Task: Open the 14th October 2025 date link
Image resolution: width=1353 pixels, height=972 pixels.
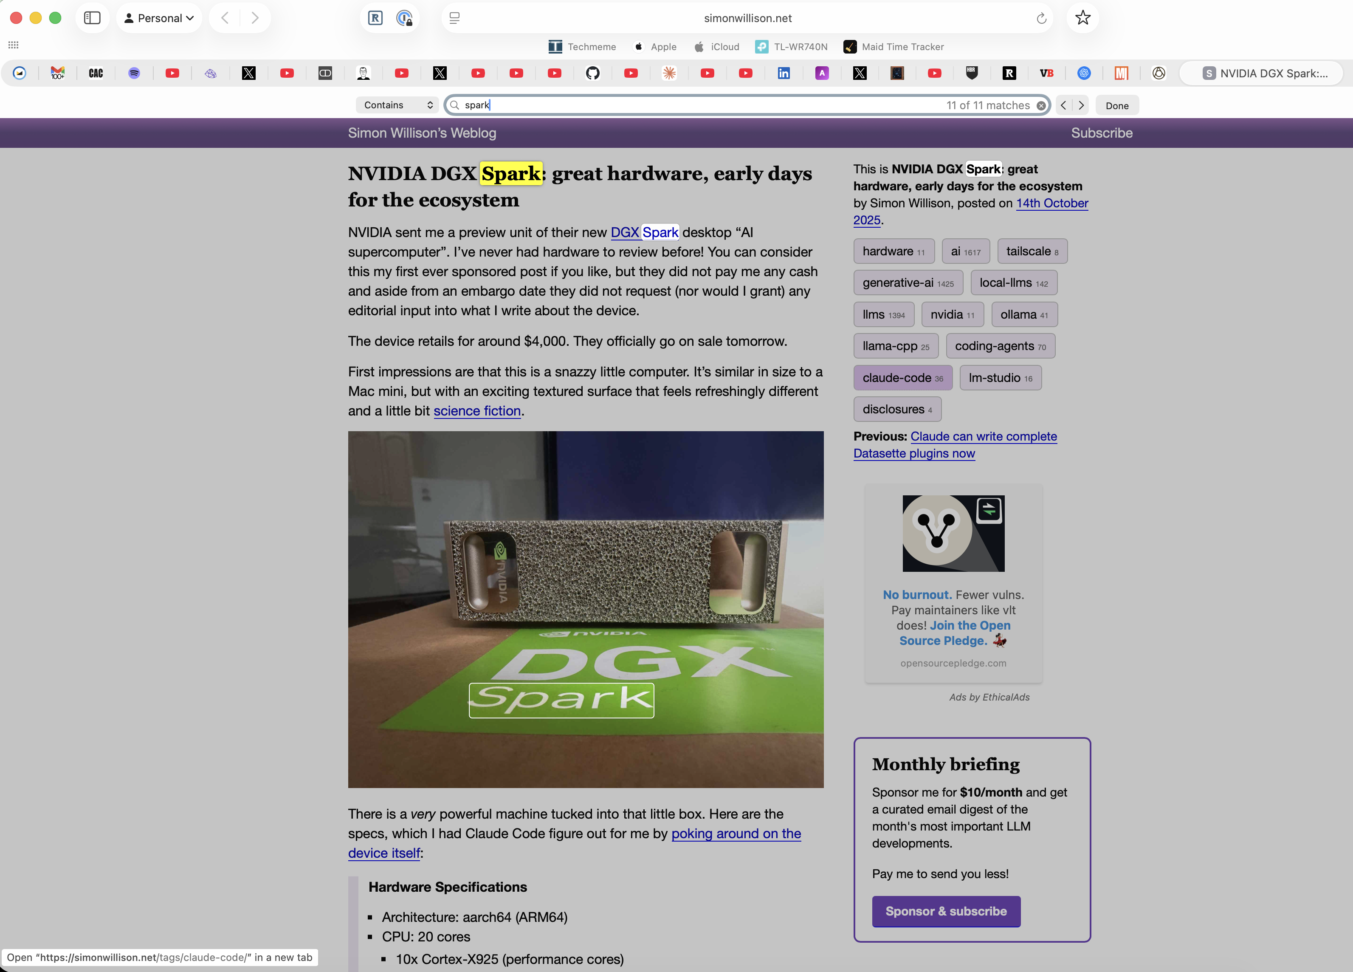Action: [x=1052, y=203]
